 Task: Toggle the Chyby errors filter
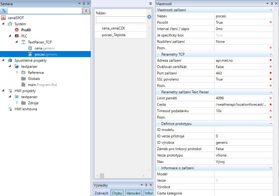[117, 193]
